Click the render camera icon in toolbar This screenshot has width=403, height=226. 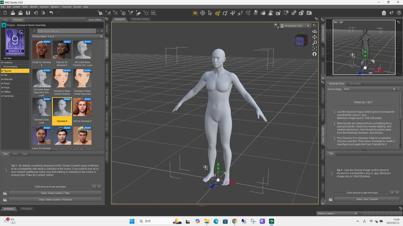coord(309,13)
